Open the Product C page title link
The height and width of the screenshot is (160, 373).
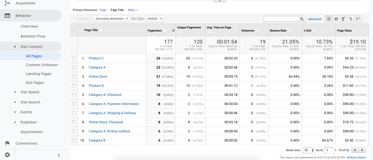click(96, 58)
